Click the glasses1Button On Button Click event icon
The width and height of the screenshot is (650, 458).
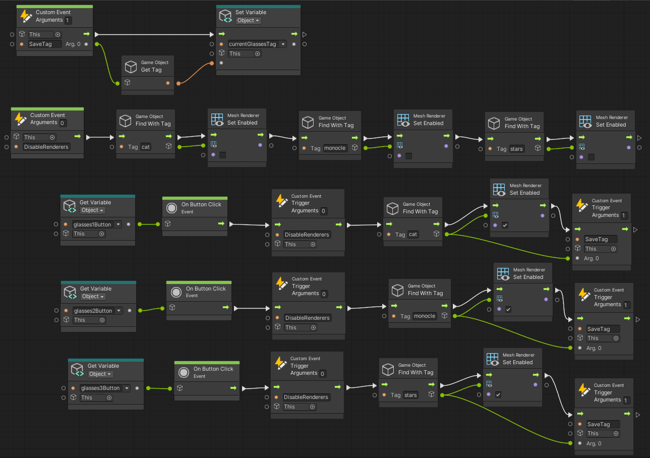coord(171,208)
